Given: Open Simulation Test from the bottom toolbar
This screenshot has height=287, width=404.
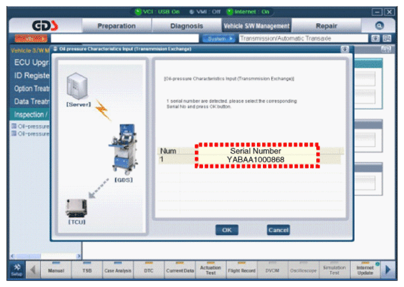Looking at the screenshot, I should pyautogui.click(x=334, y=270).
